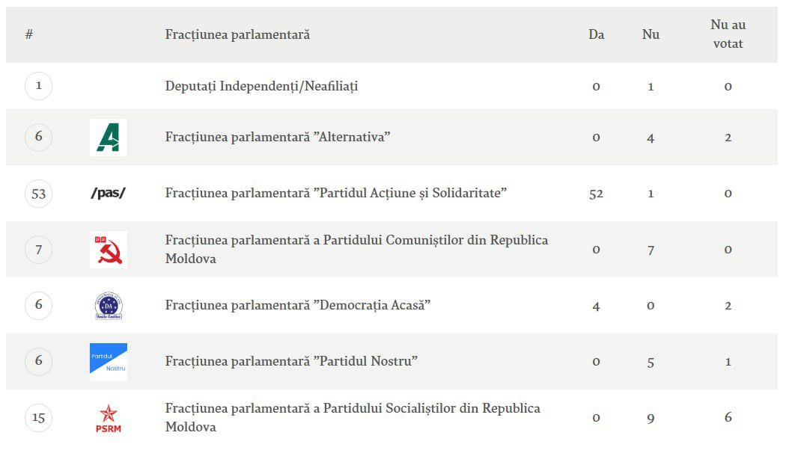Image resolution: width=786 pixels, height=465 pixels.
Task: Click the Democrația Acasă round logo
Action: (108, 306)
